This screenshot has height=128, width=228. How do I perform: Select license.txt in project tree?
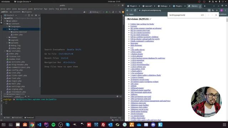coord(14,56)
